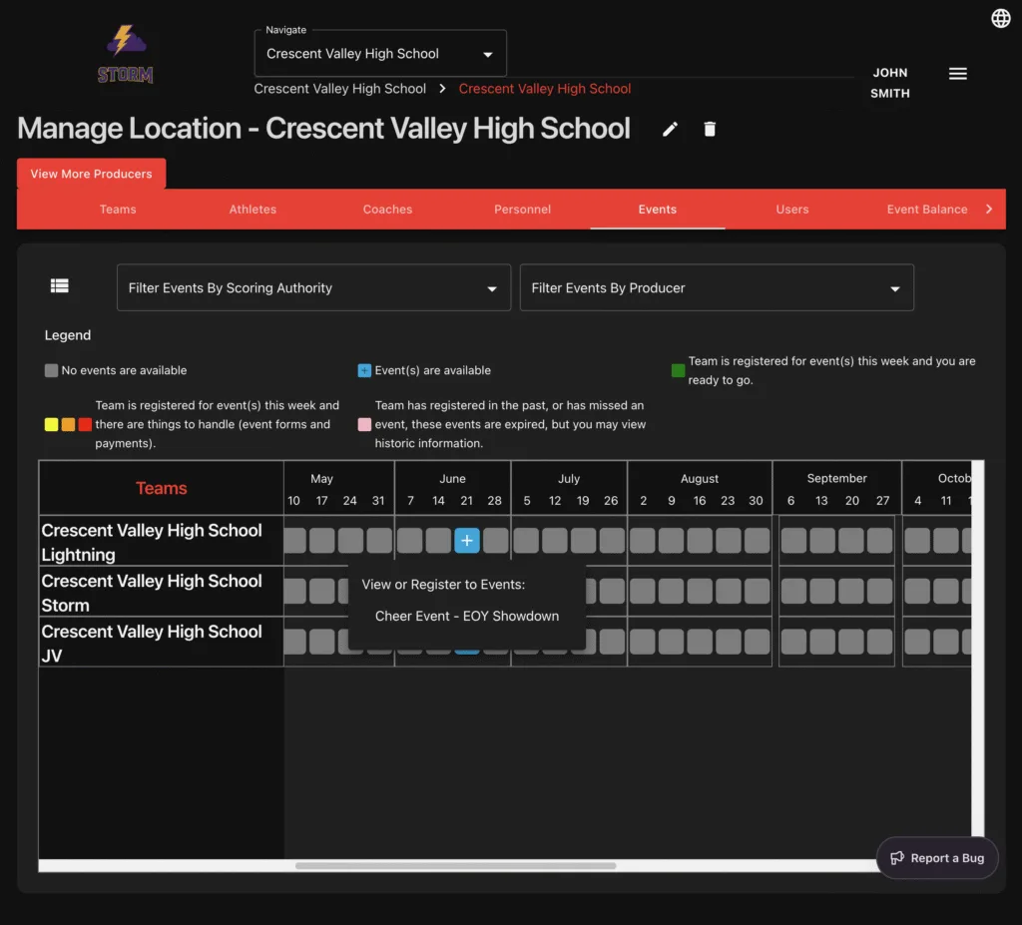Open the Navigate school dropdown
The height and width of the screenshot is (925, 1022).
pos(380,54)
